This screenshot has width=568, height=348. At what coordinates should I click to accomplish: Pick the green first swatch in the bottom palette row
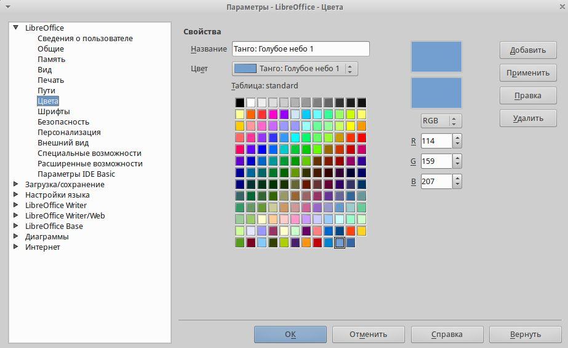[x=240, y=242]
